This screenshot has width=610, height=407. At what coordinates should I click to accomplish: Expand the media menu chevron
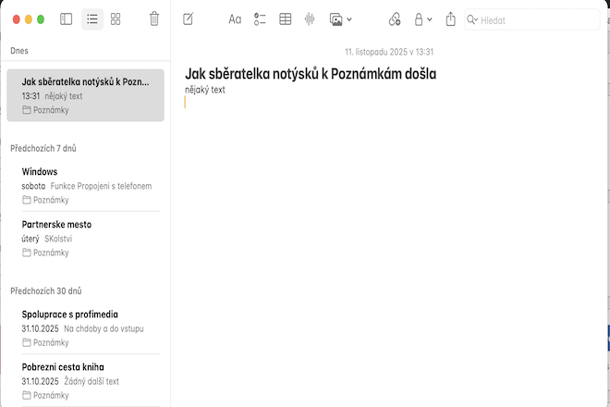coord(349,19)
